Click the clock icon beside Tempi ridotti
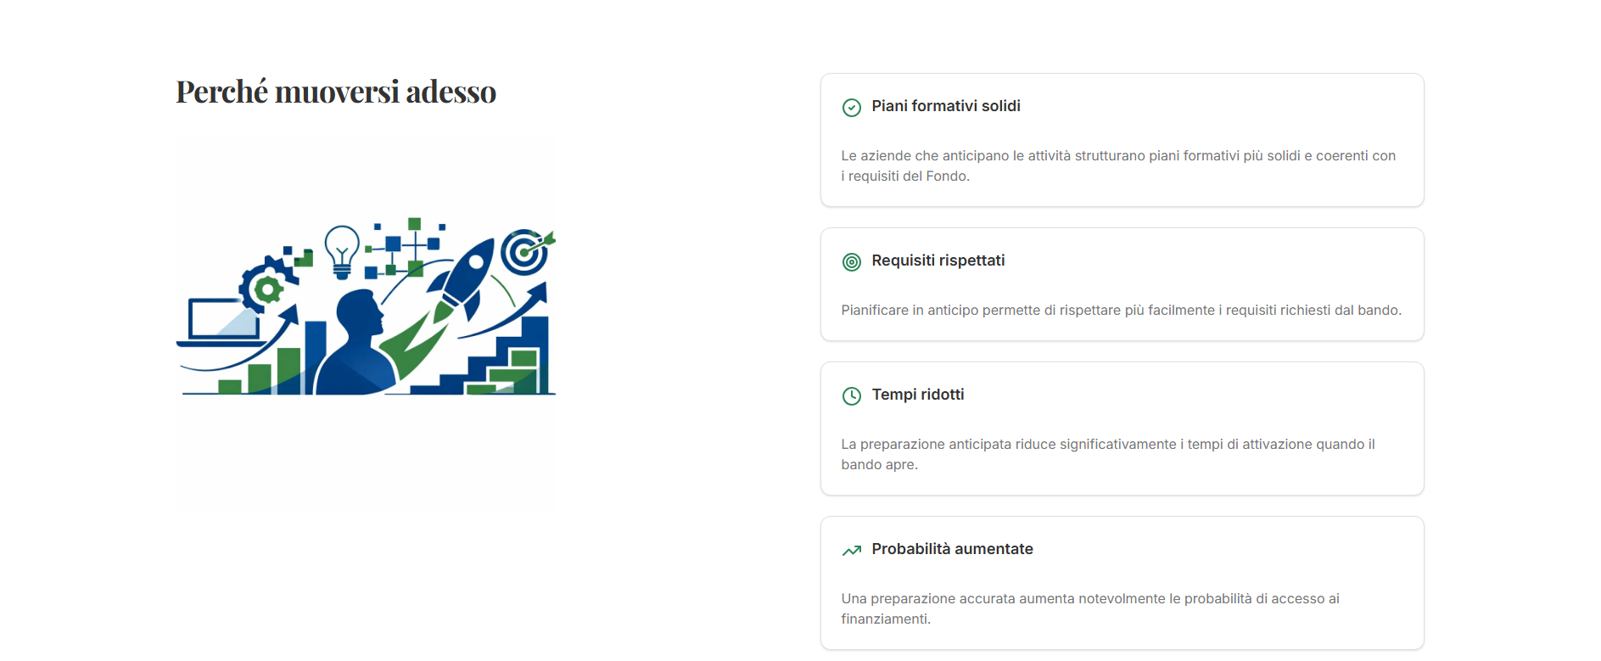The height and width of the screenshot is (661, 1601). tap(851, 396)
